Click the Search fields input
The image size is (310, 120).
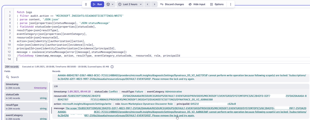point(26,77)
